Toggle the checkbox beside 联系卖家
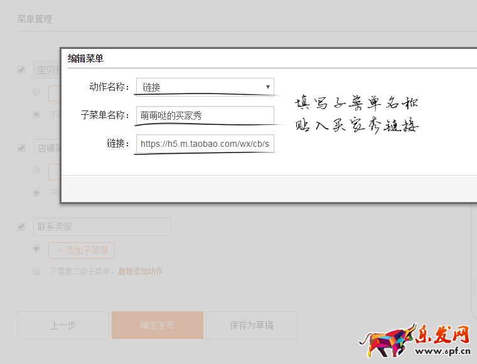This screenshot has height=364, width=477. [x=21, y=227]
